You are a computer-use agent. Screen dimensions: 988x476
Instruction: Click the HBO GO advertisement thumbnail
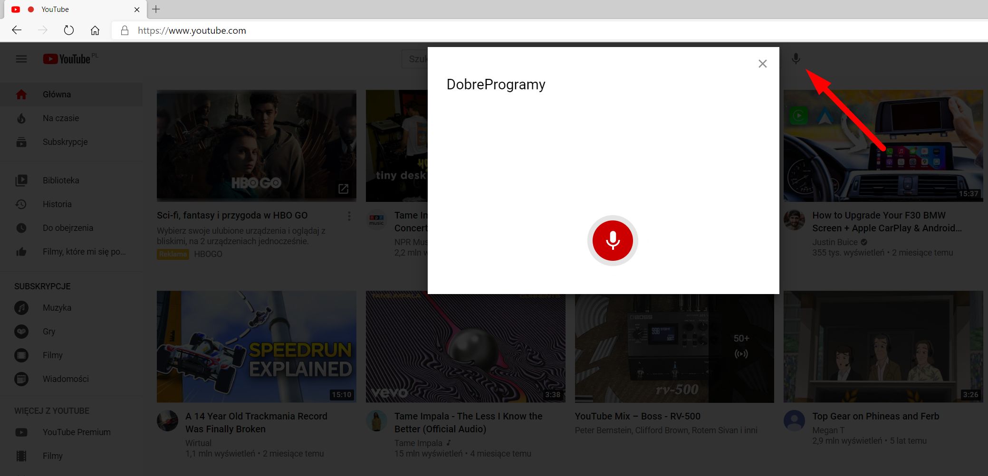[256, 145]
